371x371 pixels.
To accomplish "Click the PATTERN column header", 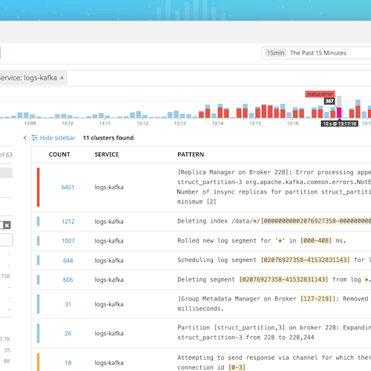I will [x=191, y=154].
